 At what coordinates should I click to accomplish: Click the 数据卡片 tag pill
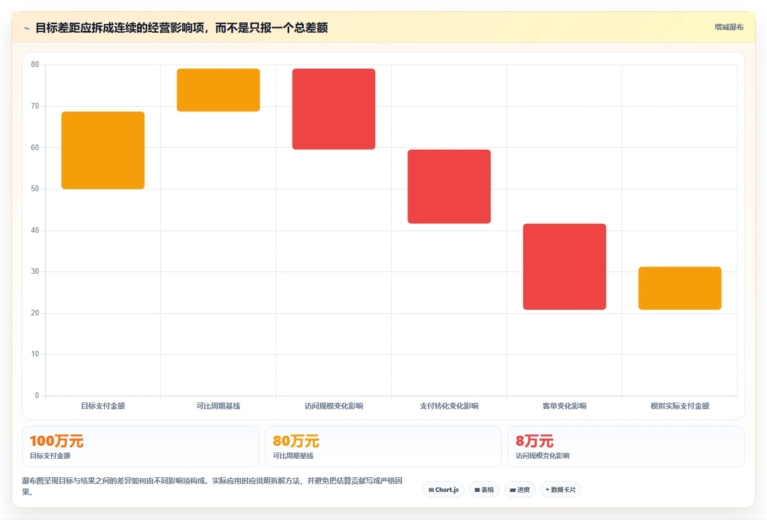coord(560,490)
